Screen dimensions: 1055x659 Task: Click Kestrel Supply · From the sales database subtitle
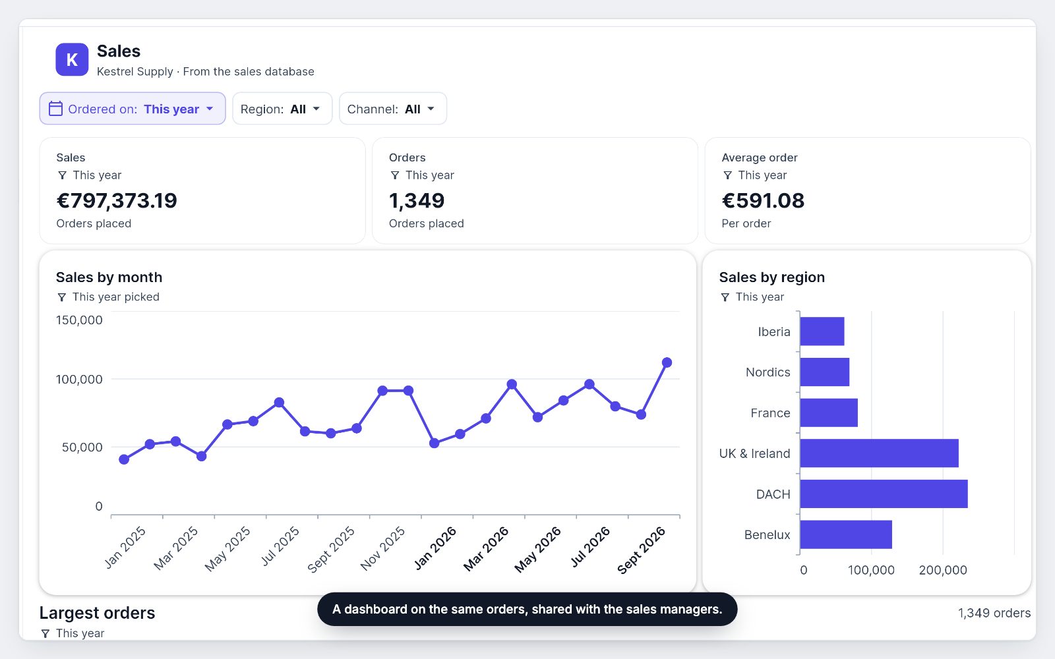click(206, 71)
